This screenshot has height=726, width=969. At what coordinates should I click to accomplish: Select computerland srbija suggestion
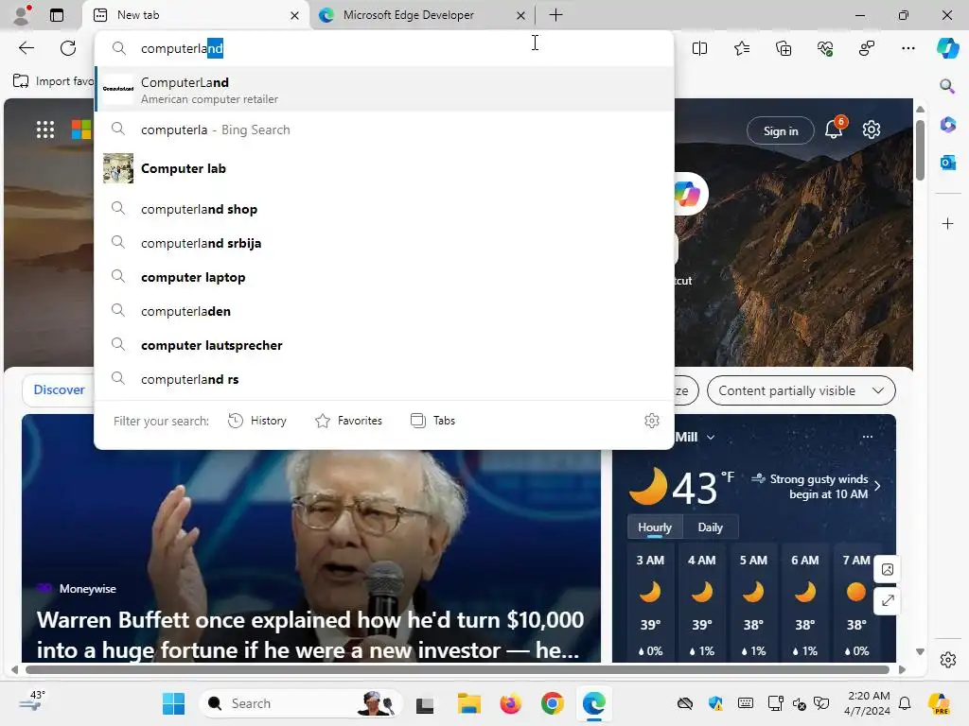pyautogui.click(x=384, y=243)
